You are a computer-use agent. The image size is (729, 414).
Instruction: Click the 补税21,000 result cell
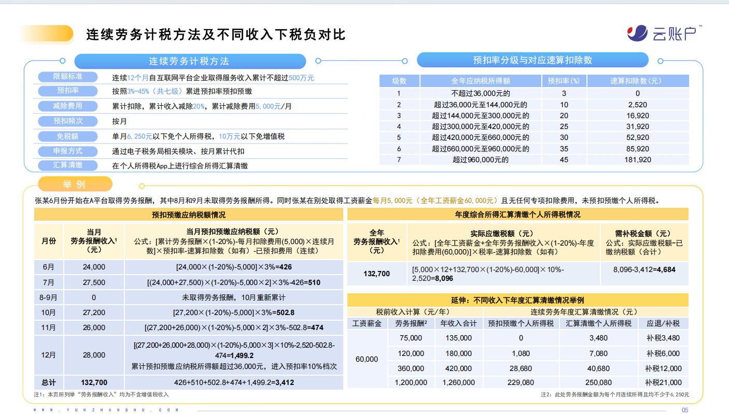[x=663, y=382]
